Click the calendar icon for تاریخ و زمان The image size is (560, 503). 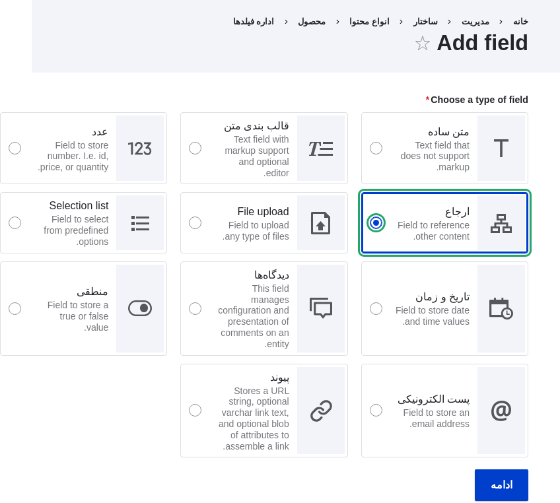[501, 308]
